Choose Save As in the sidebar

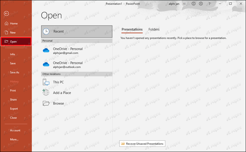16,72
